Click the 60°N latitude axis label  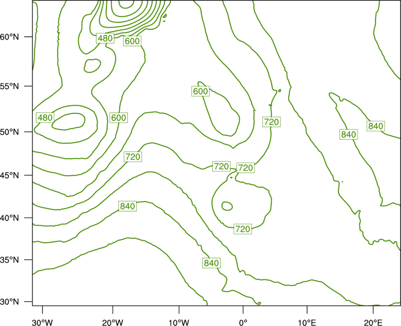pos(10,37)
